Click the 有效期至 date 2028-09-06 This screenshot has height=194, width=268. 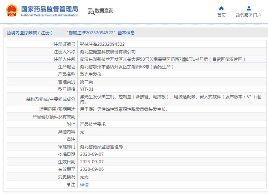click(x=92, y=169)
